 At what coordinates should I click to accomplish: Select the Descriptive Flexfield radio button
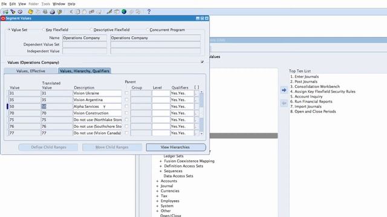tap(91, 30)
